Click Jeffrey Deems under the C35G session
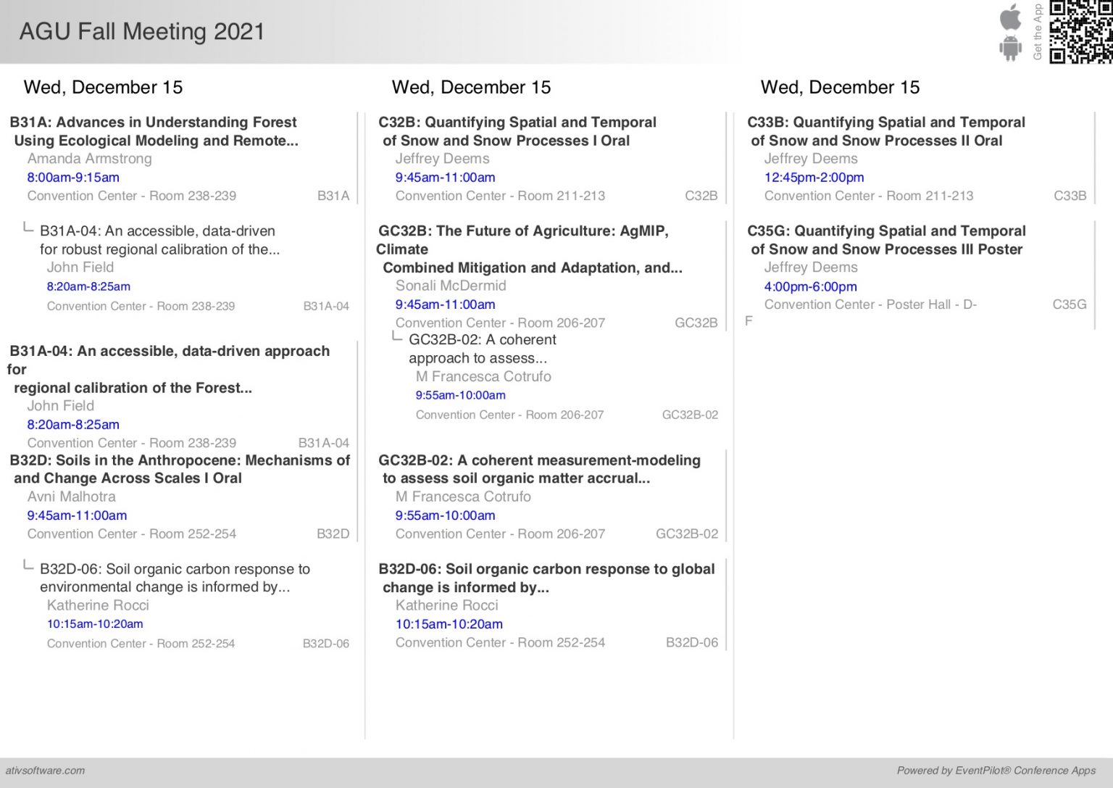1113x788 pixels. pos(811,267)
